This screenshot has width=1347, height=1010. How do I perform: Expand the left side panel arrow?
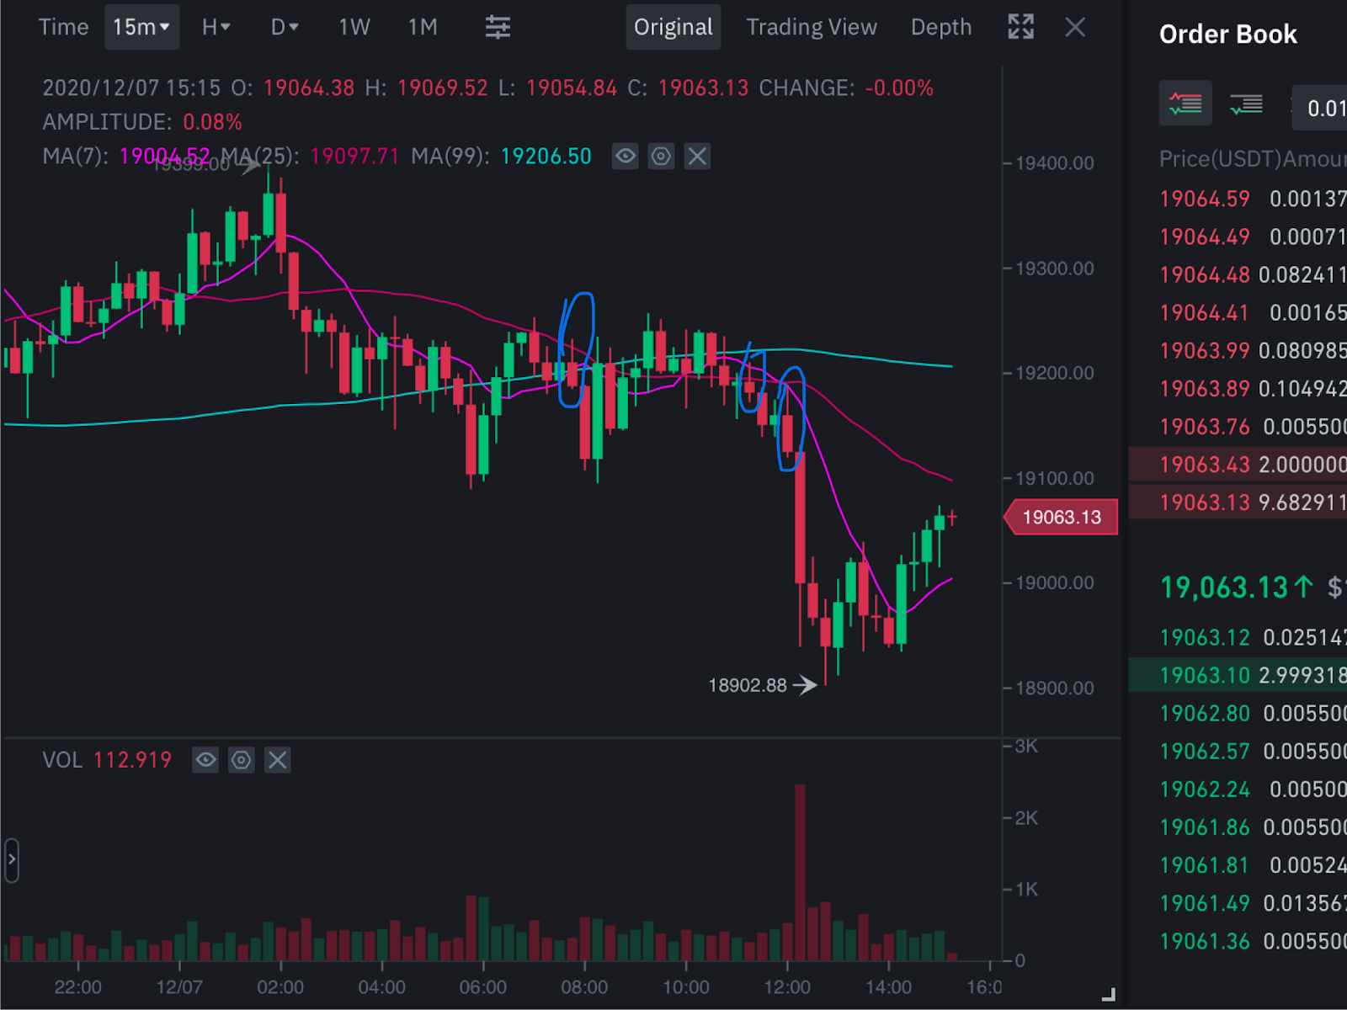click(12, 860)
